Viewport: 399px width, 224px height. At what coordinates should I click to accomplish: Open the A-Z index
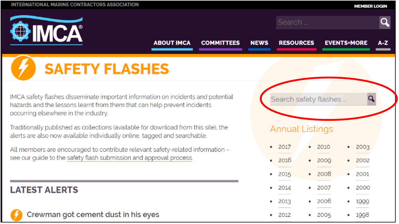point(383,43)
